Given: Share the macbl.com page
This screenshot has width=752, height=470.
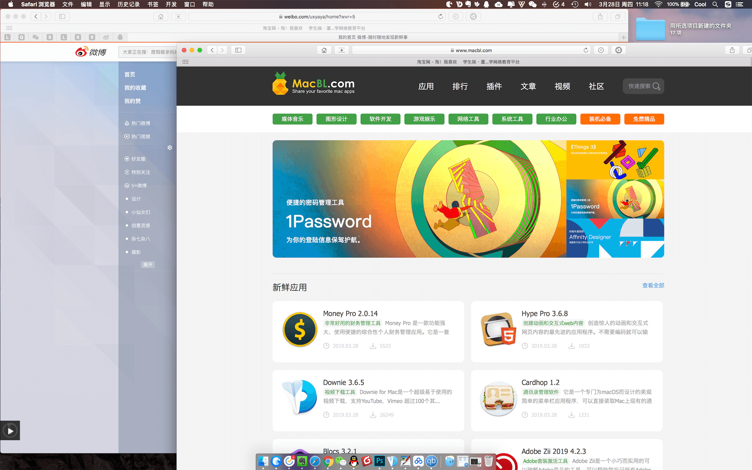Looking at the screenshot, I should [732, 50].
